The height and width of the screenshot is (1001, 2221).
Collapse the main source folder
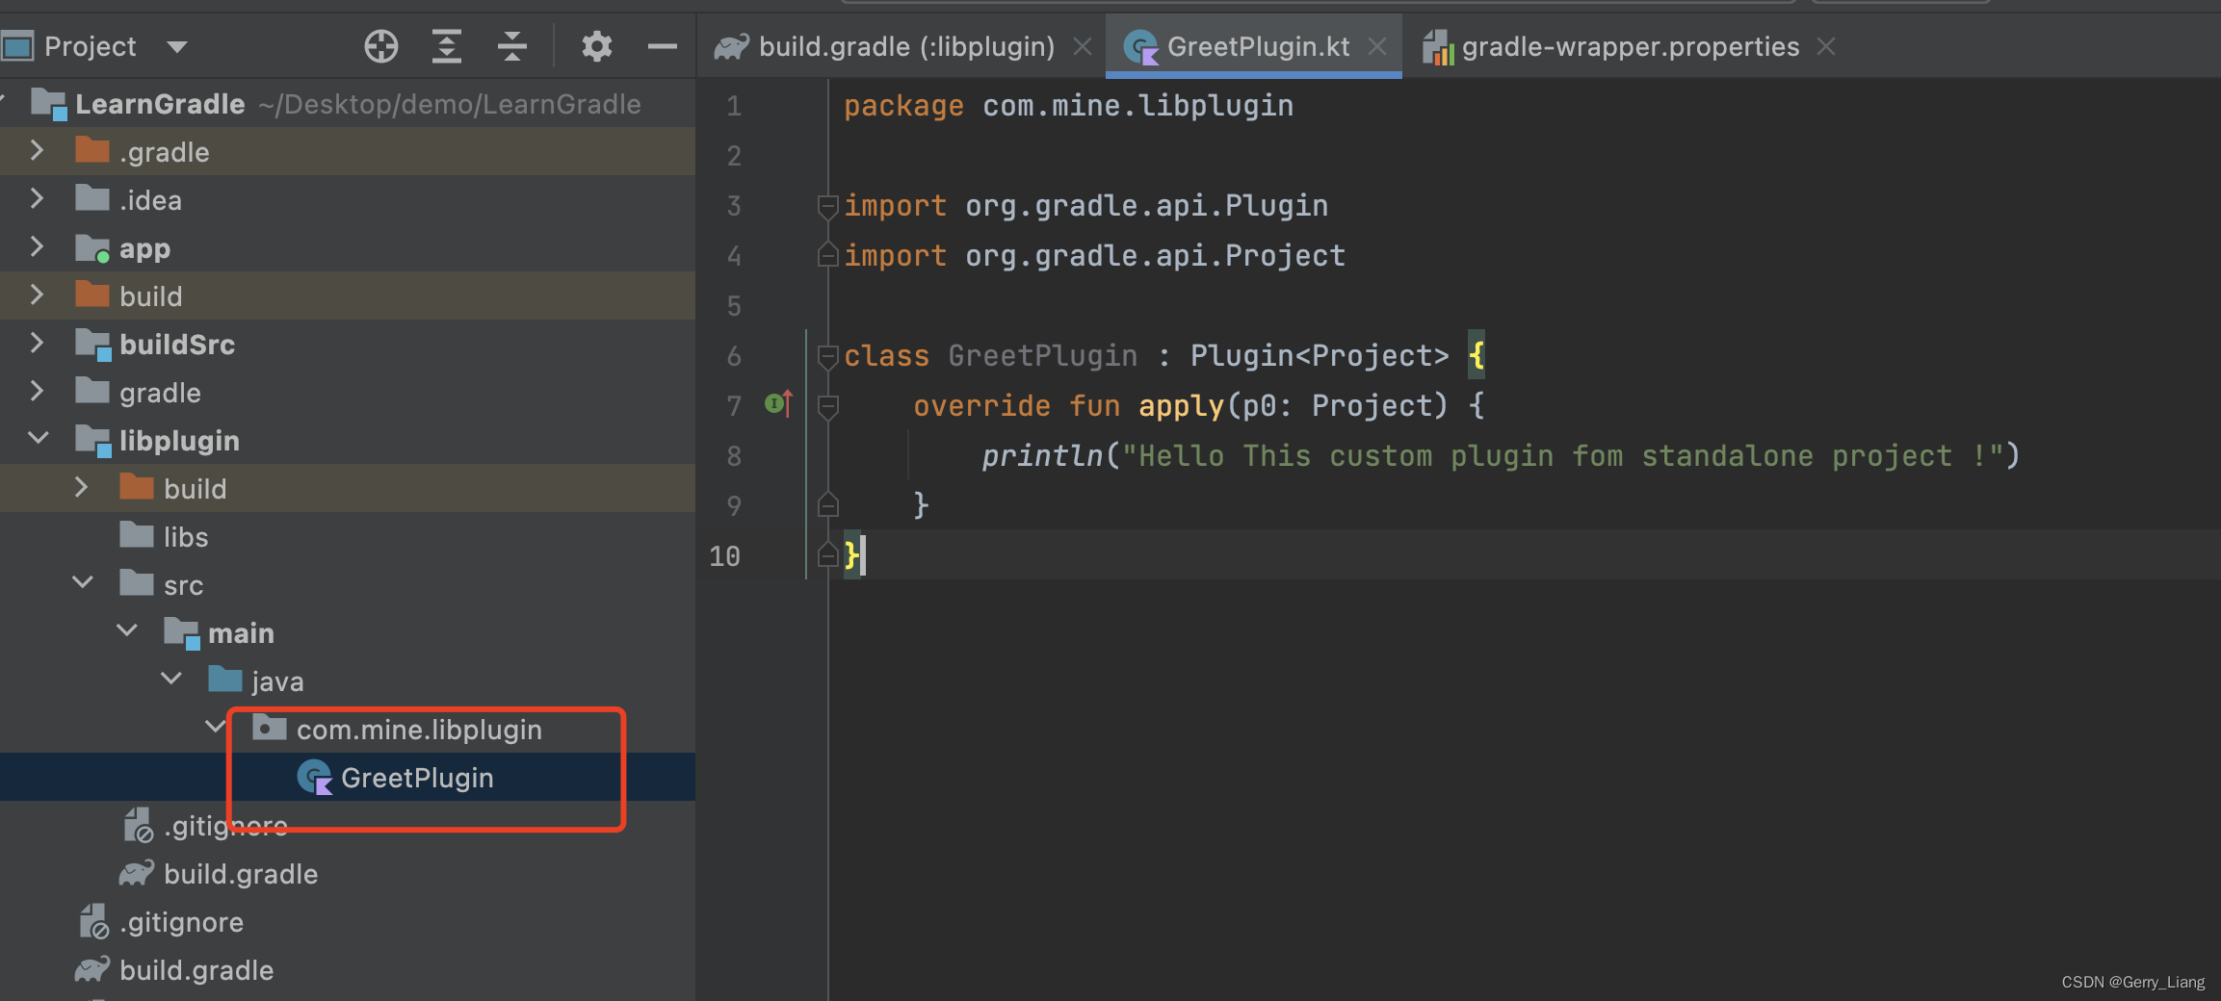(x=127, y=631)
